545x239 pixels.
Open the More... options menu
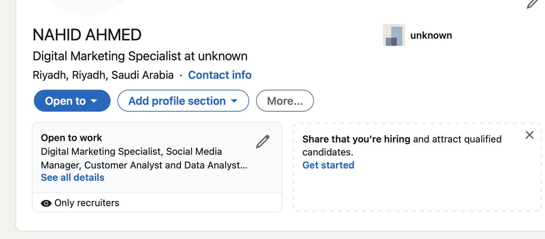tap(285, 101)
